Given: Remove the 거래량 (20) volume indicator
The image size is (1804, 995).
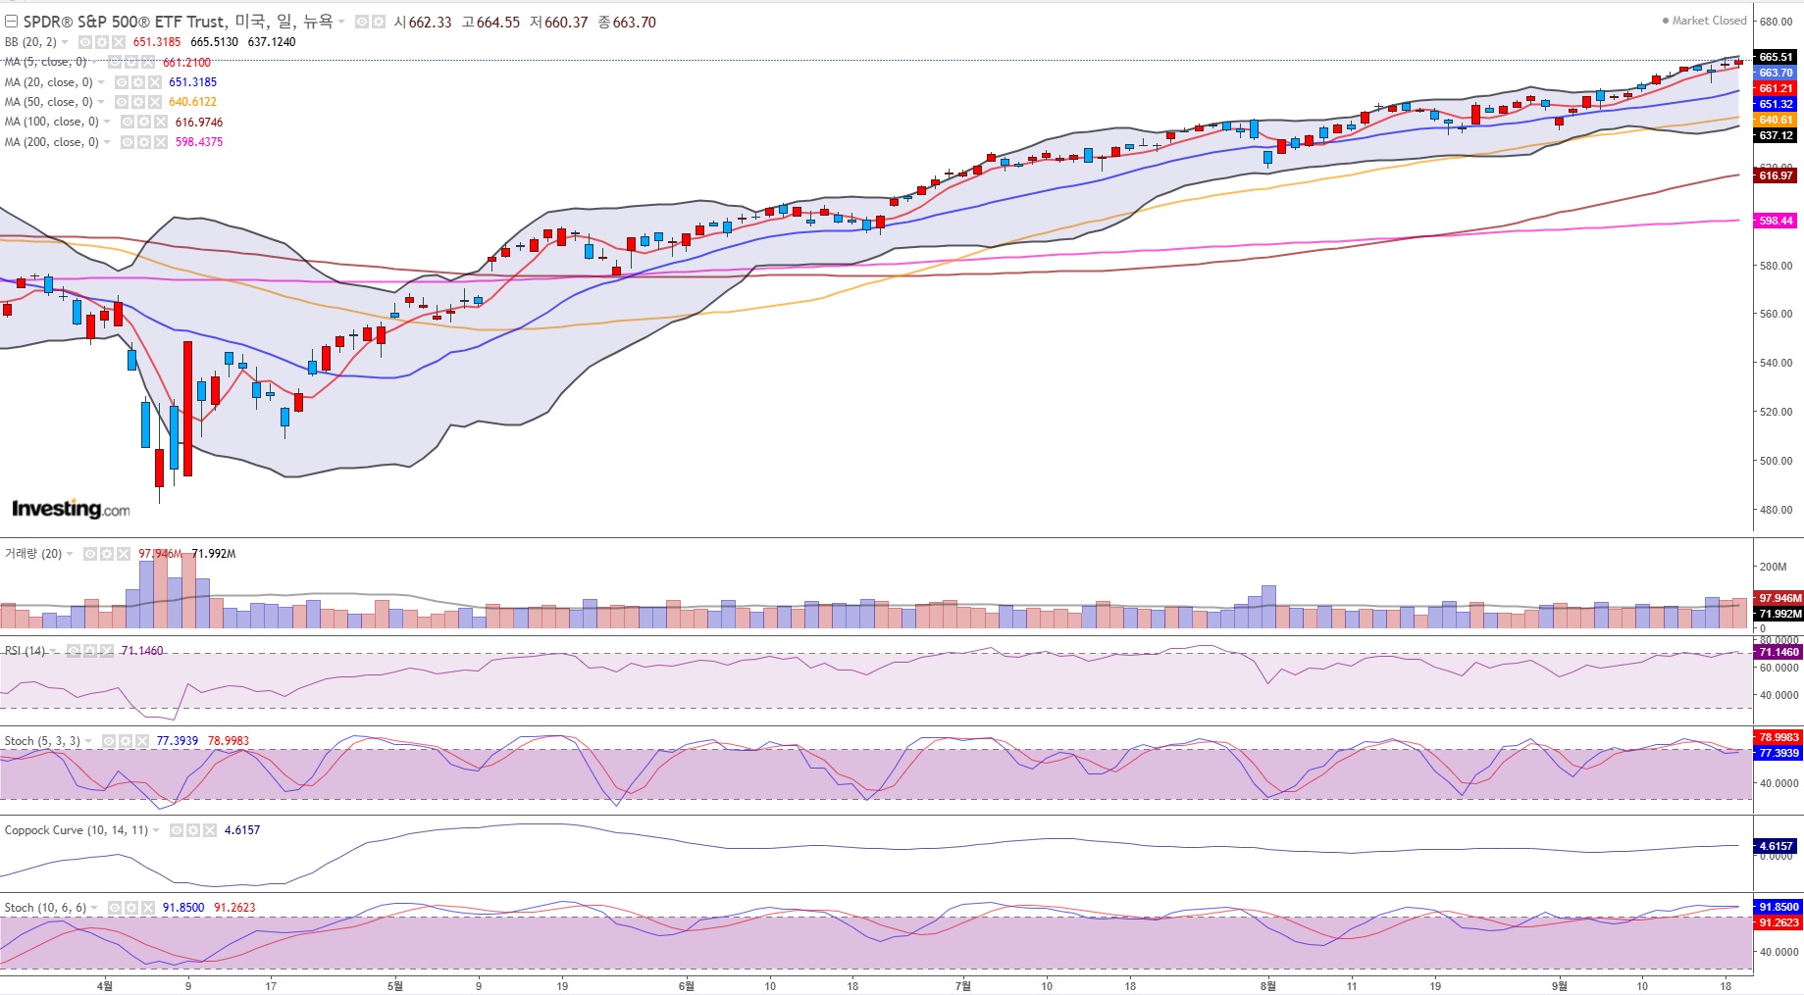Looking at the screenshot, I should (123, 554).
